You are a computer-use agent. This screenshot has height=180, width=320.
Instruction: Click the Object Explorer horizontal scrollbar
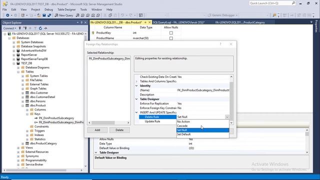click(42, 170)
